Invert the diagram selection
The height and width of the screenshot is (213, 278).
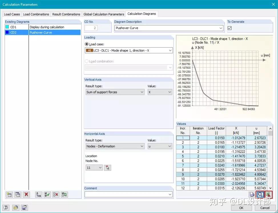64,194
